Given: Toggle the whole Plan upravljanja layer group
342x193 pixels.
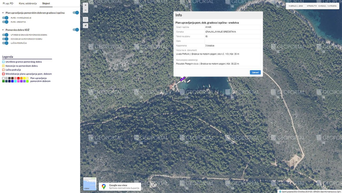Looking at the screenshot, I should tap(76, 13).
